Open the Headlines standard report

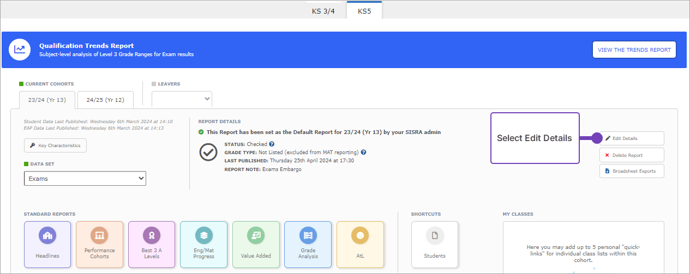tap(47, 244)
